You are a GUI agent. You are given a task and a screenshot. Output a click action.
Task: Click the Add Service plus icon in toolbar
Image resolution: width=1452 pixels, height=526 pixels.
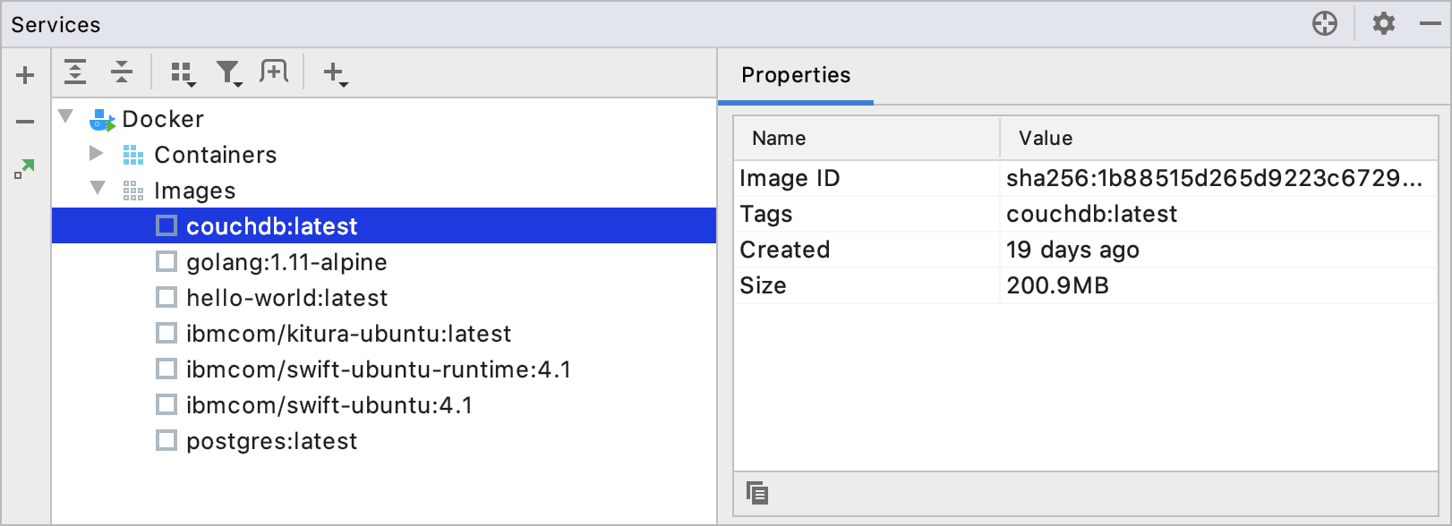click(335, 73)
